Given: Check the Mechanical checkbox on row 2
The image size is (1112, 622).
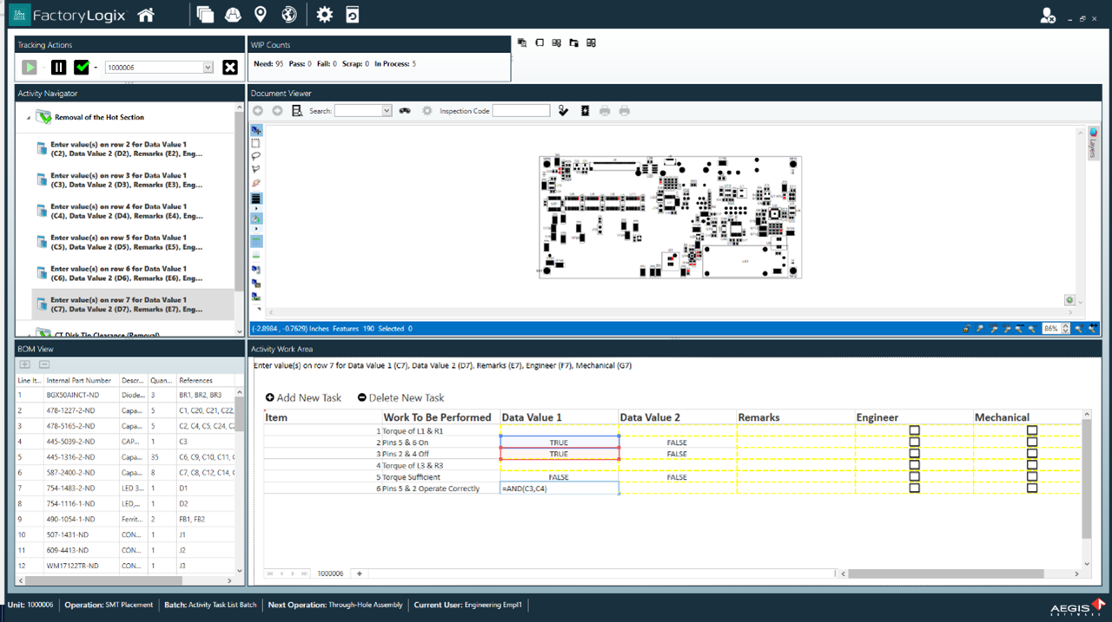Looking at the screenshot, I should (1031, 442).
